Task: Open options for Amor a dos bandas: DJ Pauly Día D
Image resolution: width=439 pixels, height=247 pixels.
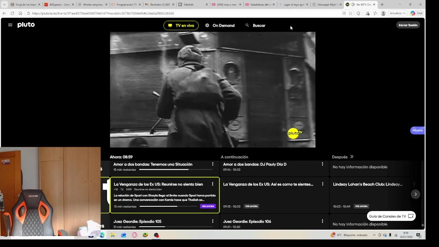Action: pyautogui.click(x=322, y=164)
